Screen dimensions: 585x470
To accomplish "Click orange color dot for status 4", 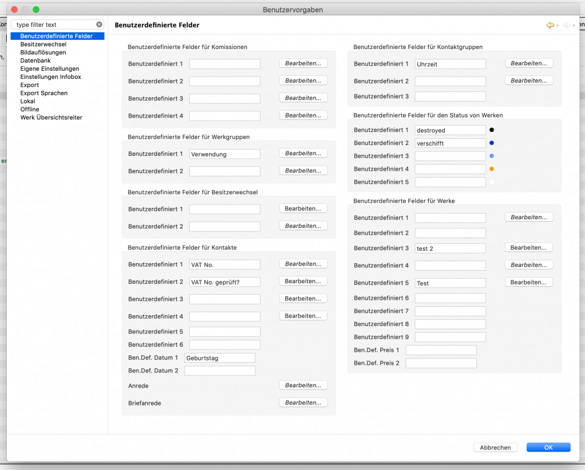I will coord(492,169).
